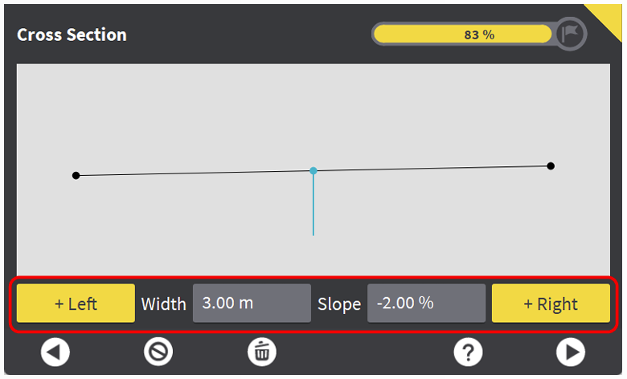Viewport: 627px width, 379px height.
Task: Click the flag icon beside progress bar
Action: [x=570, y=35]
